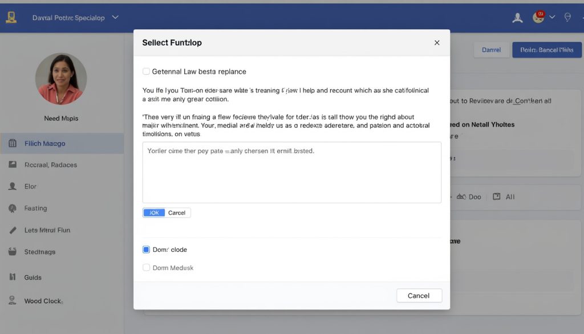The width and height of the screenshot is (584, 334).
Task: Click the Flich Macgo sidebar icon
Action: click(13, 143)
